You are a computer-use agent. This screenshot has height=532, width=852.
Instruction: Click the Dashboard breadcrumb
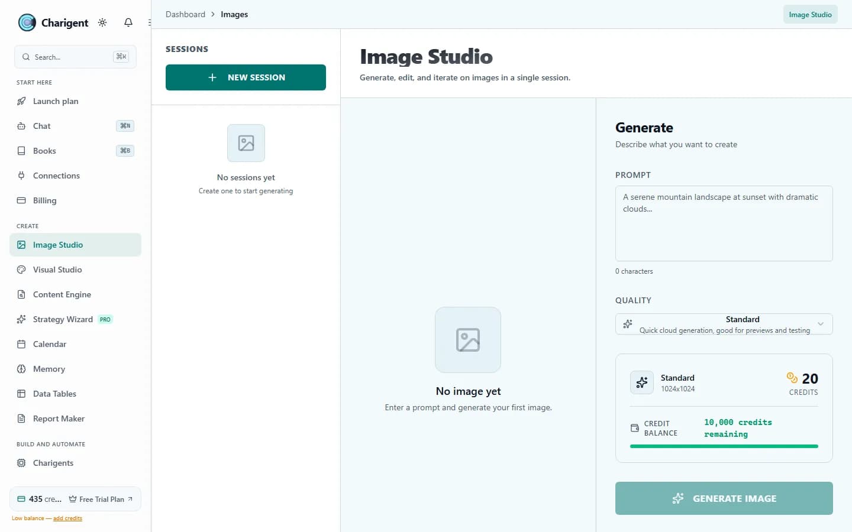[x=185, y=14]
